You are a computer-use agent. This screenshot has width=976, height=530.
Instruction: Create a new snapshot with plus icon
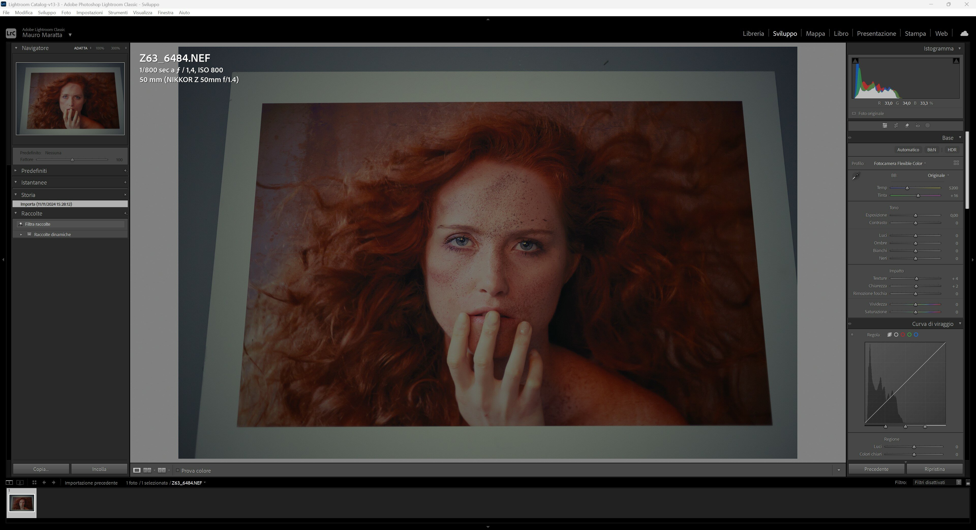[125, 182]
